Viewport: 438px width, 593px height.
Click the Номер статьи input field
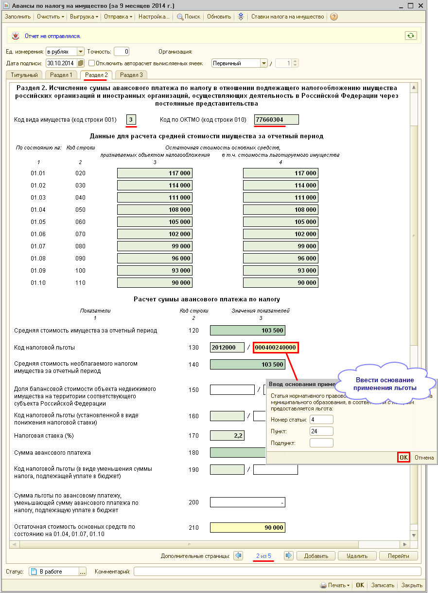(321, 420)
